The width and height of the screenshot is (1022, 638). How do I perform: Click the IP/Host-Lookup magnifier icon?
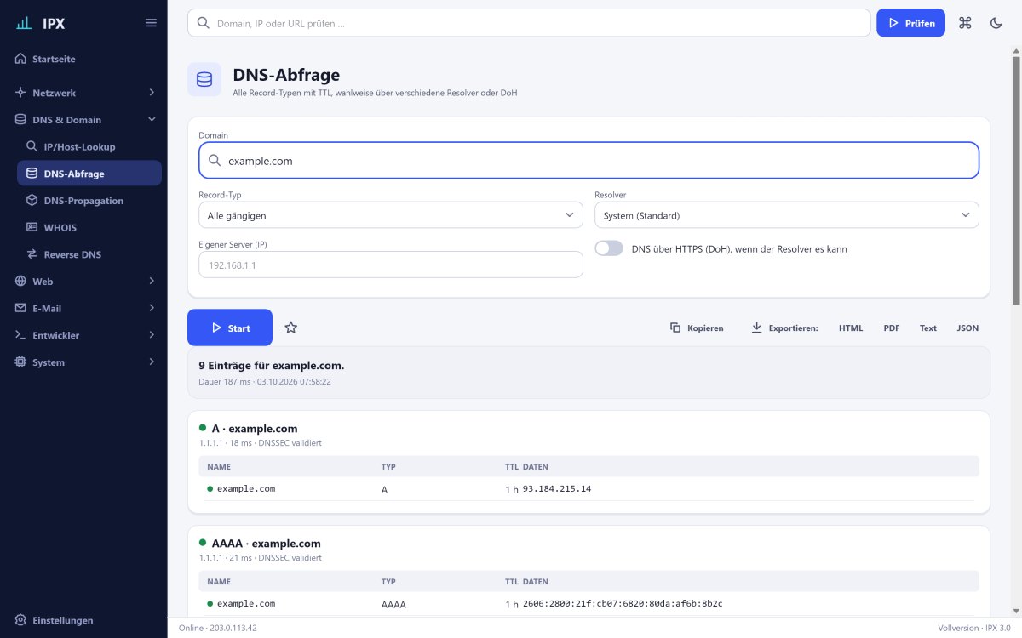click(32, 146)
